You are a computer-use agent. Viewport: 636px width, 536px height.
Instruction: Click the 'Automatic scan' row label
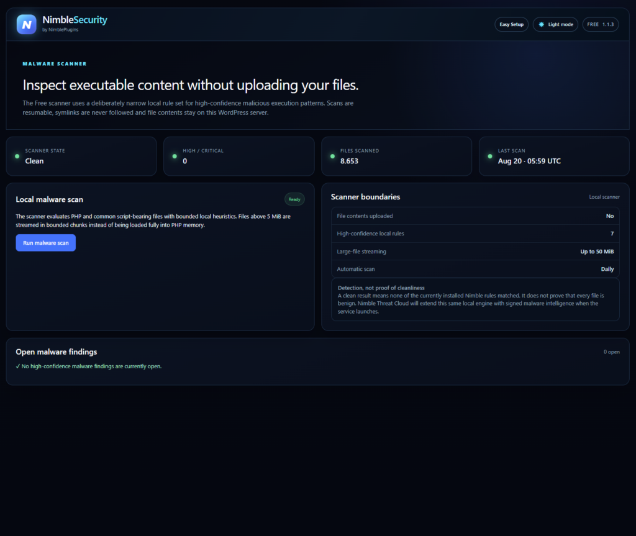click(356, 269)
